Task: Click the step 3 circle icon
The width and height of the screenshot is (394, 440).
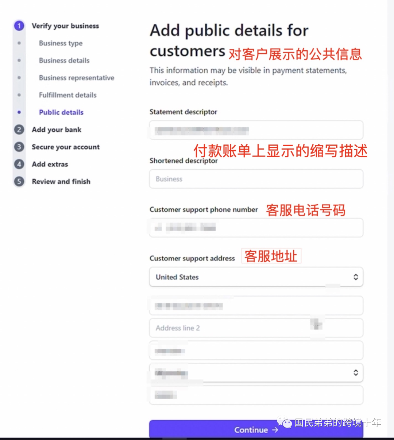Action: click(x=19, y=147)
